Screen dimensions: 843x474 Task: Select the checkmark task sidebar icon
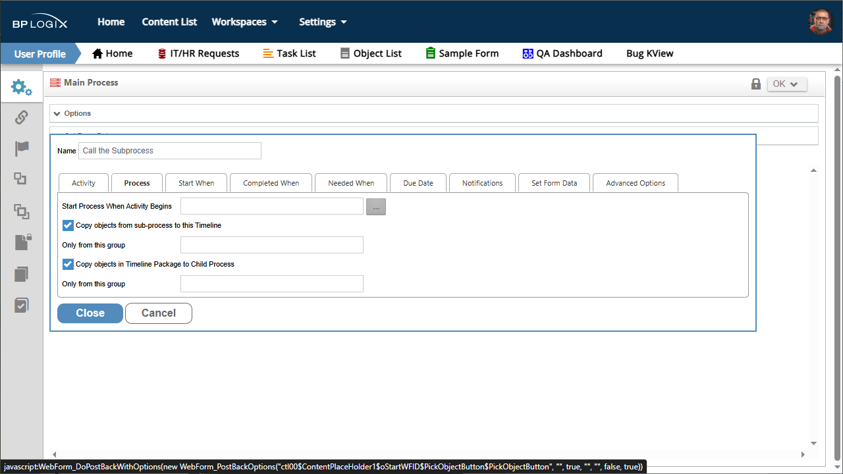click(22, 305)
